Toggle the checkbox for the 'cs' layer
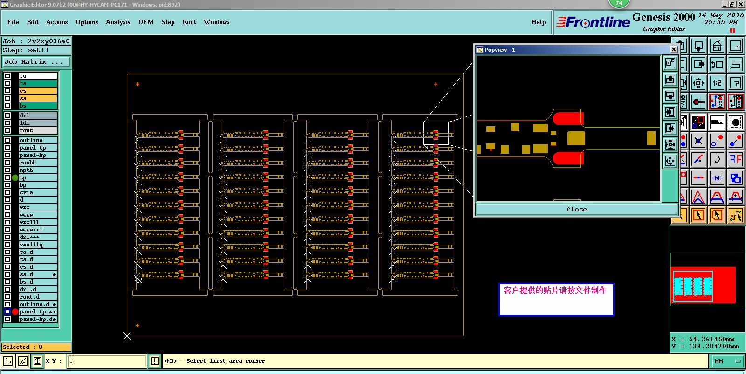 pos(7,91)
